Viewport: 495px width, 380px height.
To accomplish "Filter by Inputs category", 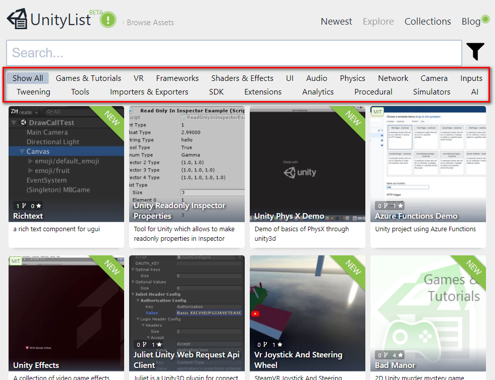I will [471, 78].
